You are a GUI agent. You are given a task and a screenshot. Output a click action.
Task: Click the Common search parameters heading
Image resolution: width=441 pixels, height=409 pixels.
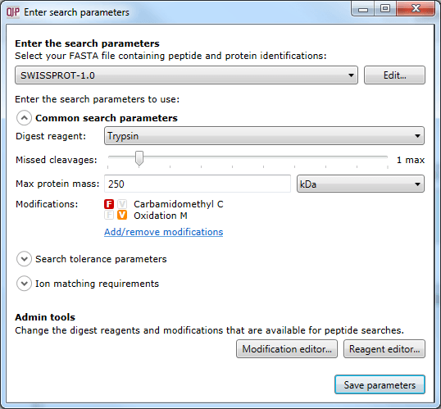107,118
